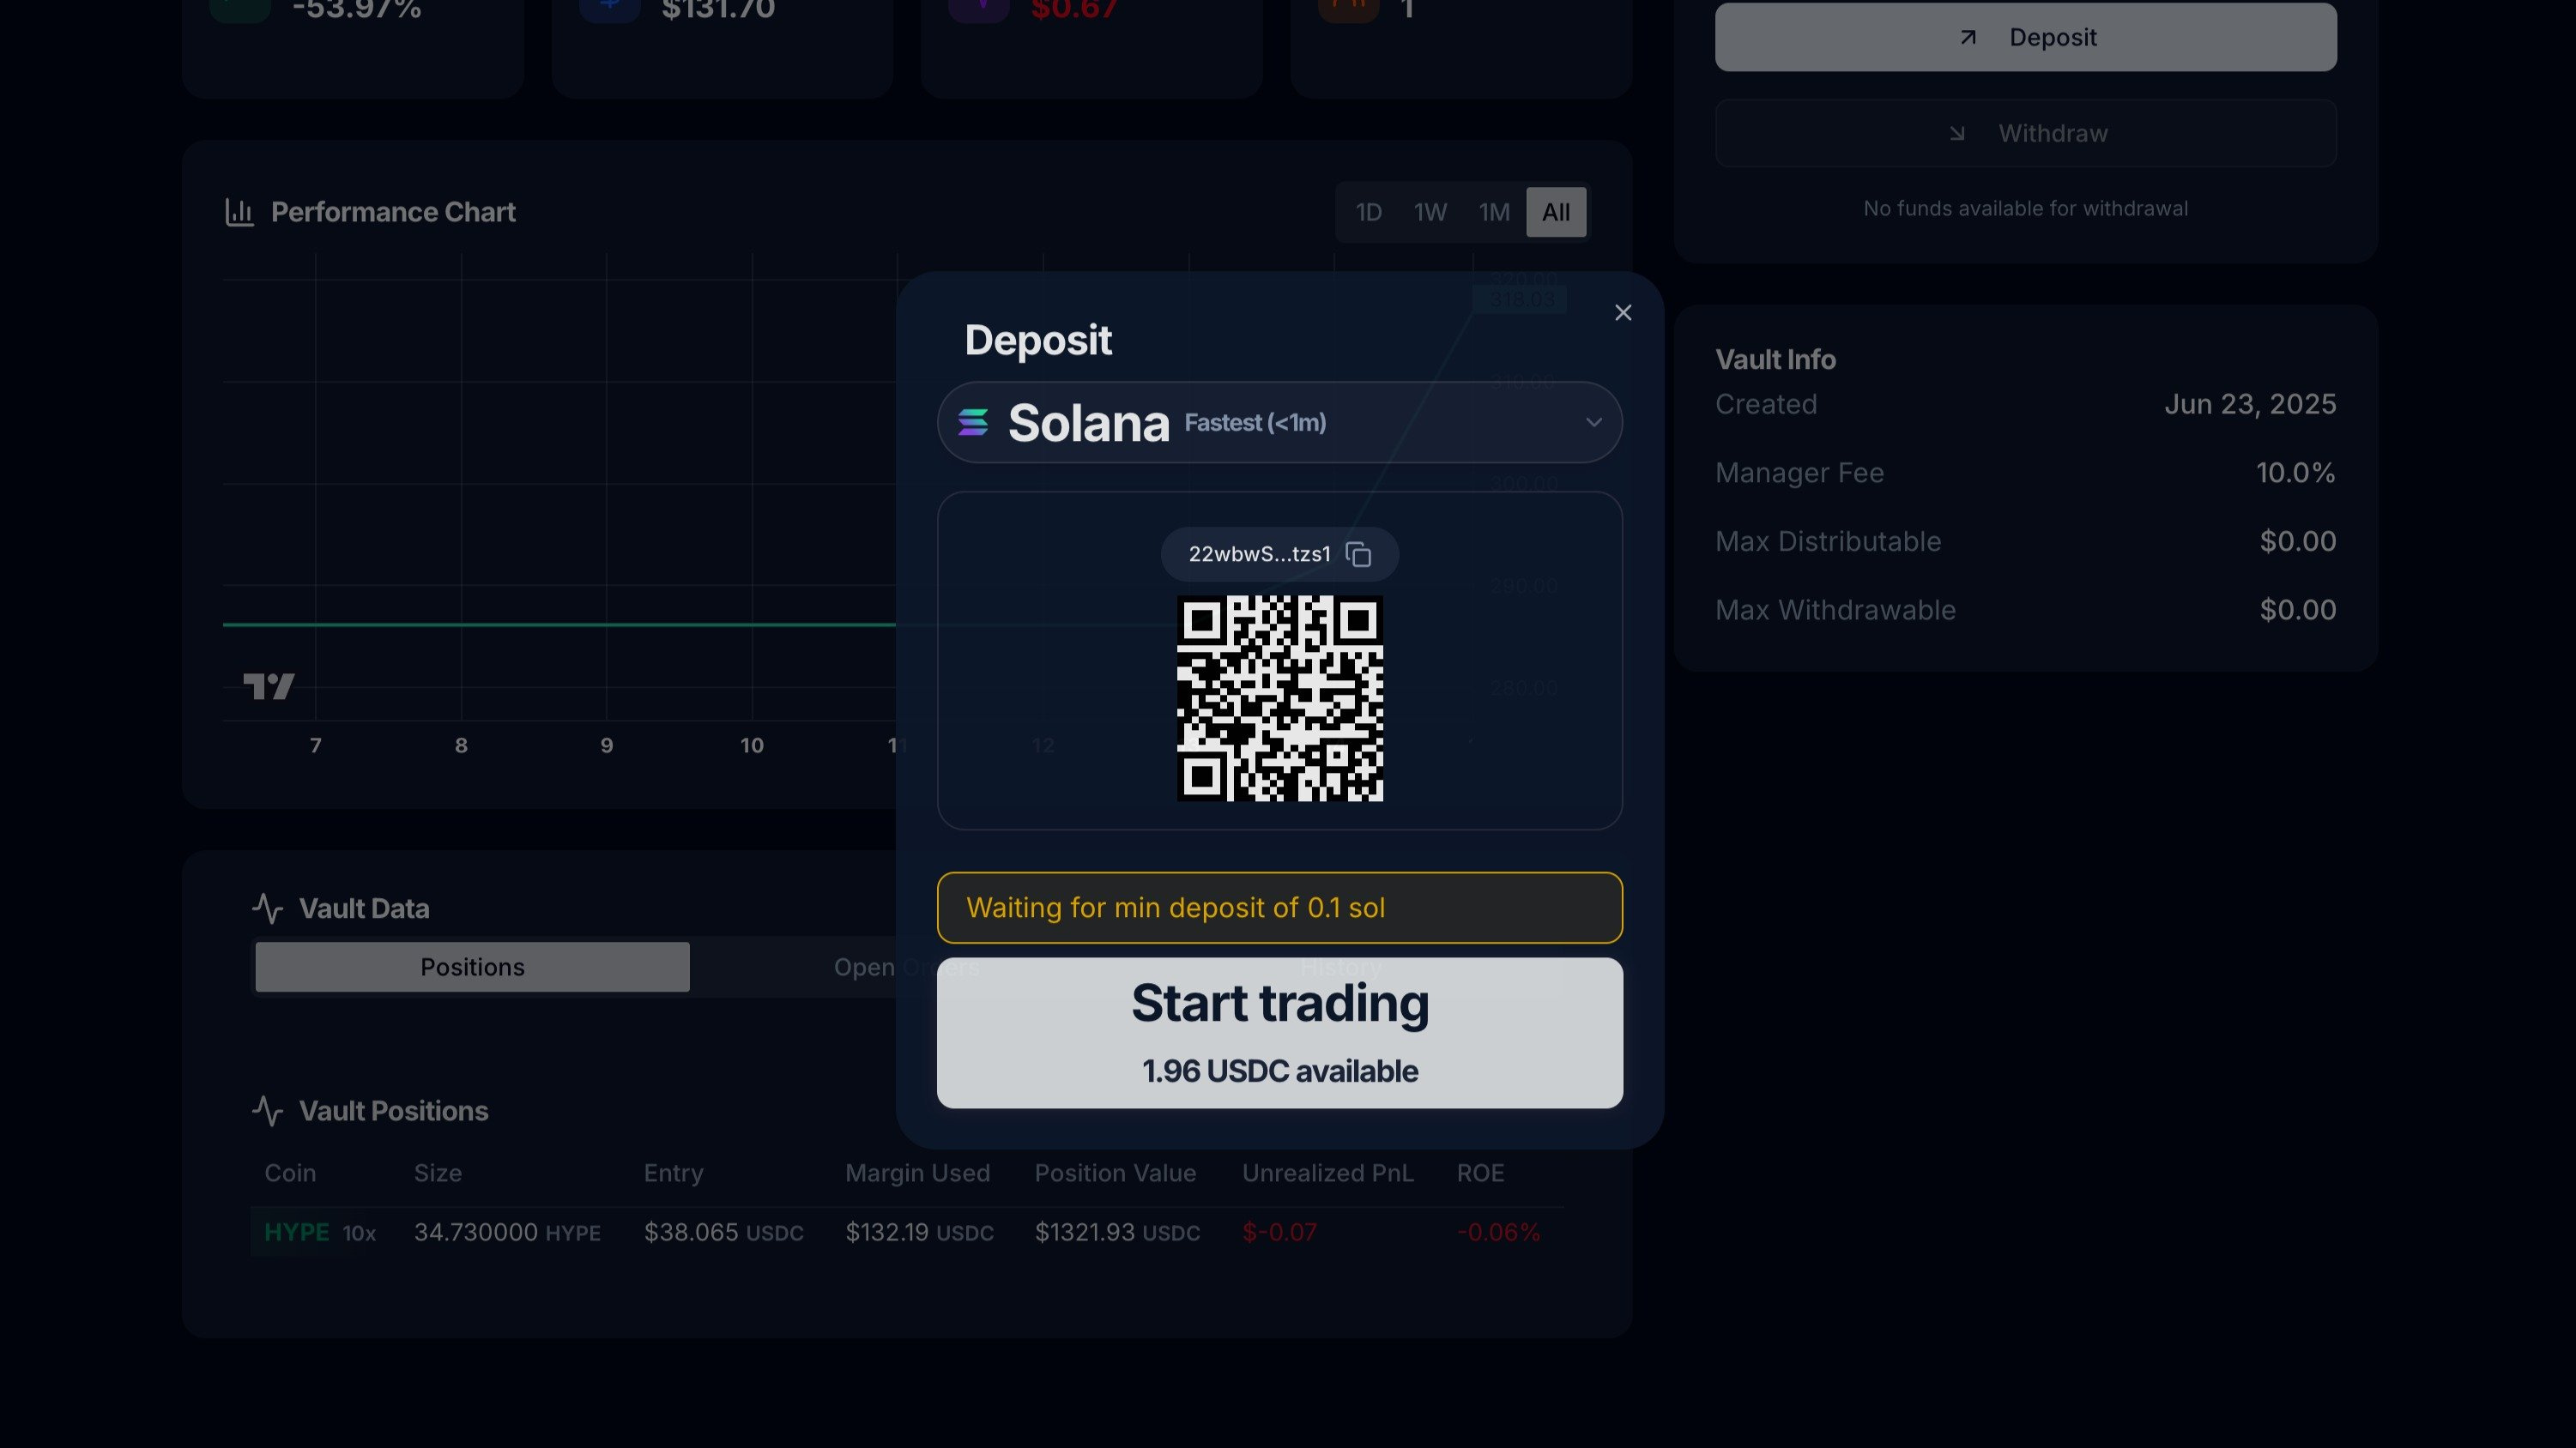
Task: Close the Deposit dialog
Action: 1623,313
